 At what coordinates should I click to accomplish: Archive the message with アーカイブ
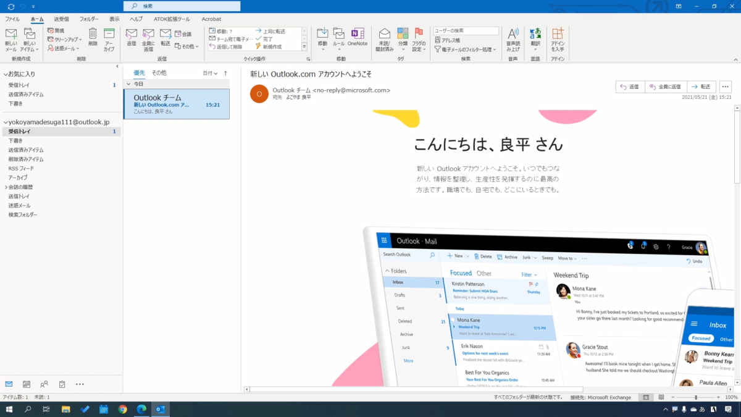pos(109,40)
